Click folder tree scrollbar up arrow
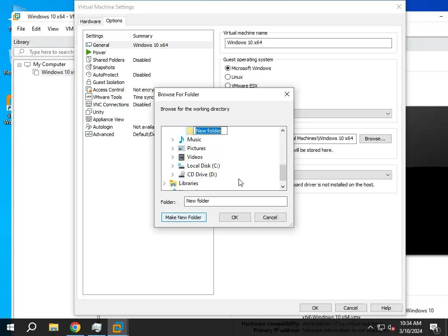The height and width of the screenshot is (336, 448). click(x=283, y=130)
